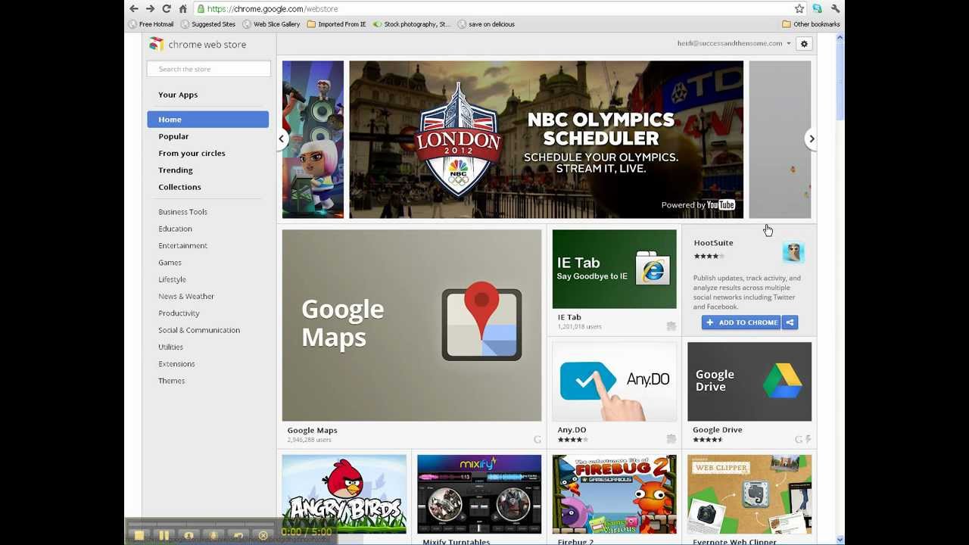
Task: Browse the Lifestyle category
Action: 172,279
